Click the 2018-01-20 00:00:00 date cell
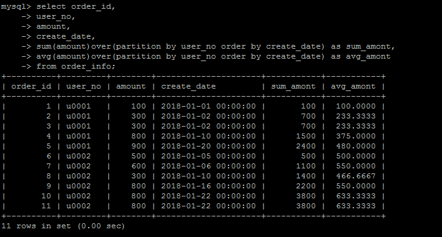 coord(209,146)
